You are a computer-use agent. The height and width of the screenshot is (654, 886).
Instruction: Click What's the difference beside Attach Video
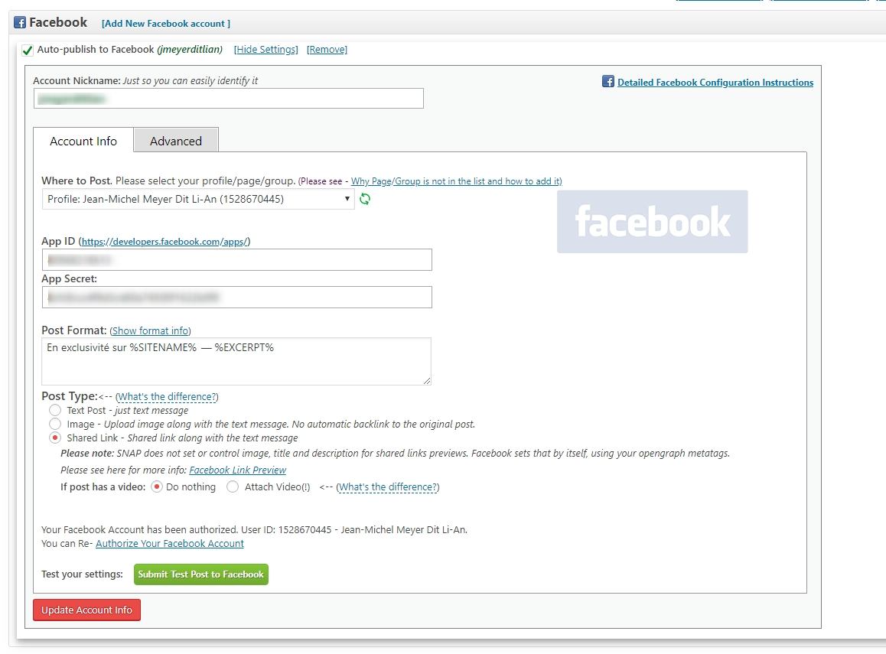point(388,486)
